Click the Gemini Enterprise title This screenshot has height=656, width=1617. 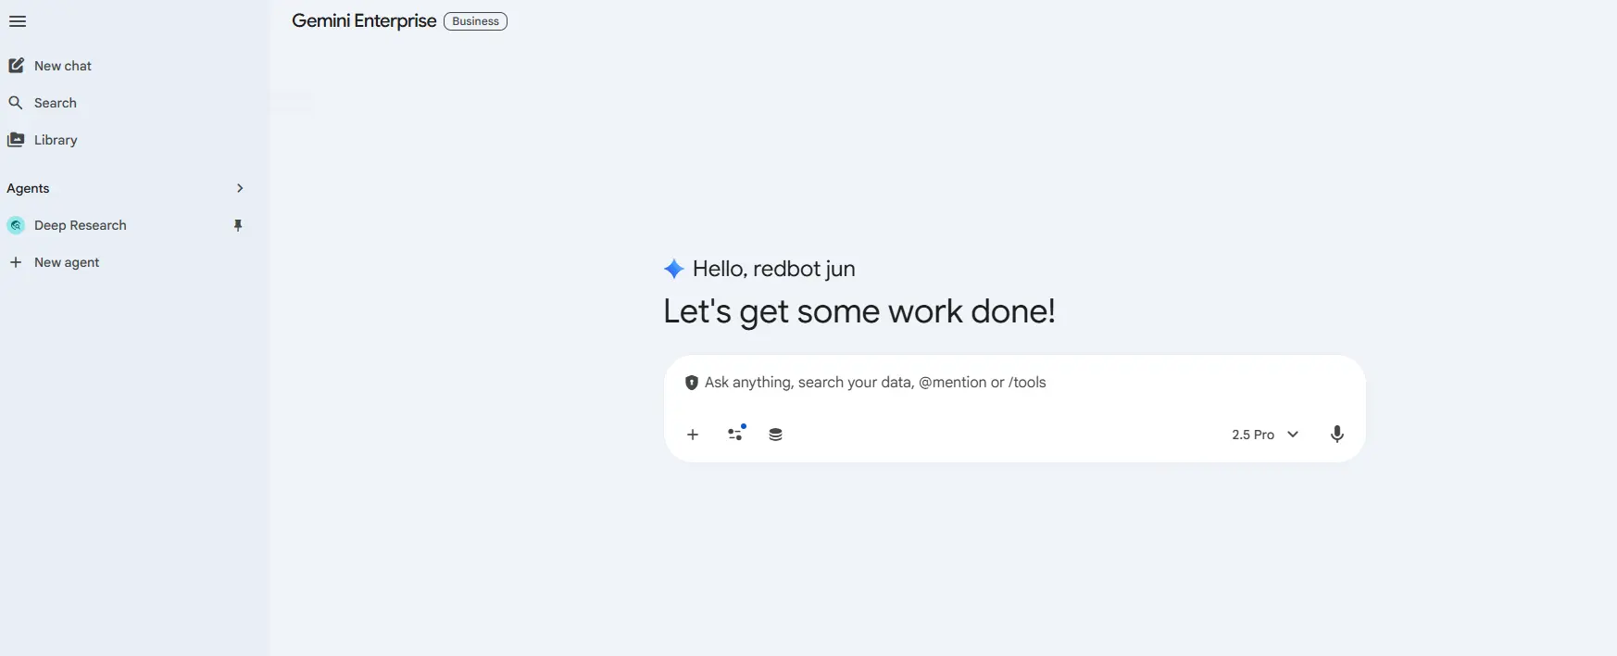364,20
